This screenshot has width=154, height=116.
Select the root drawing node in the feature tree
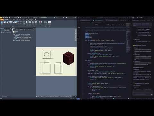coord(21,30)
